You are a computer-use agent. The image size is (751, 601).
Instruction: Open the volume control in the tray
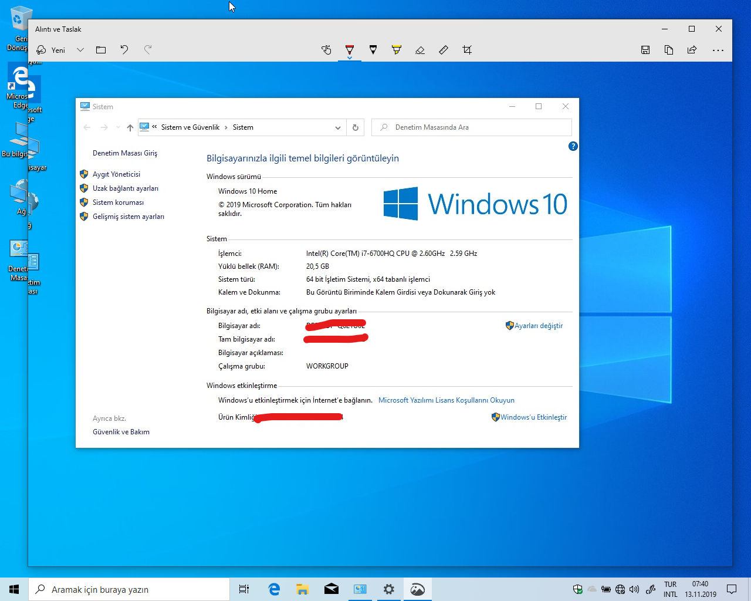tap(634, 589)
